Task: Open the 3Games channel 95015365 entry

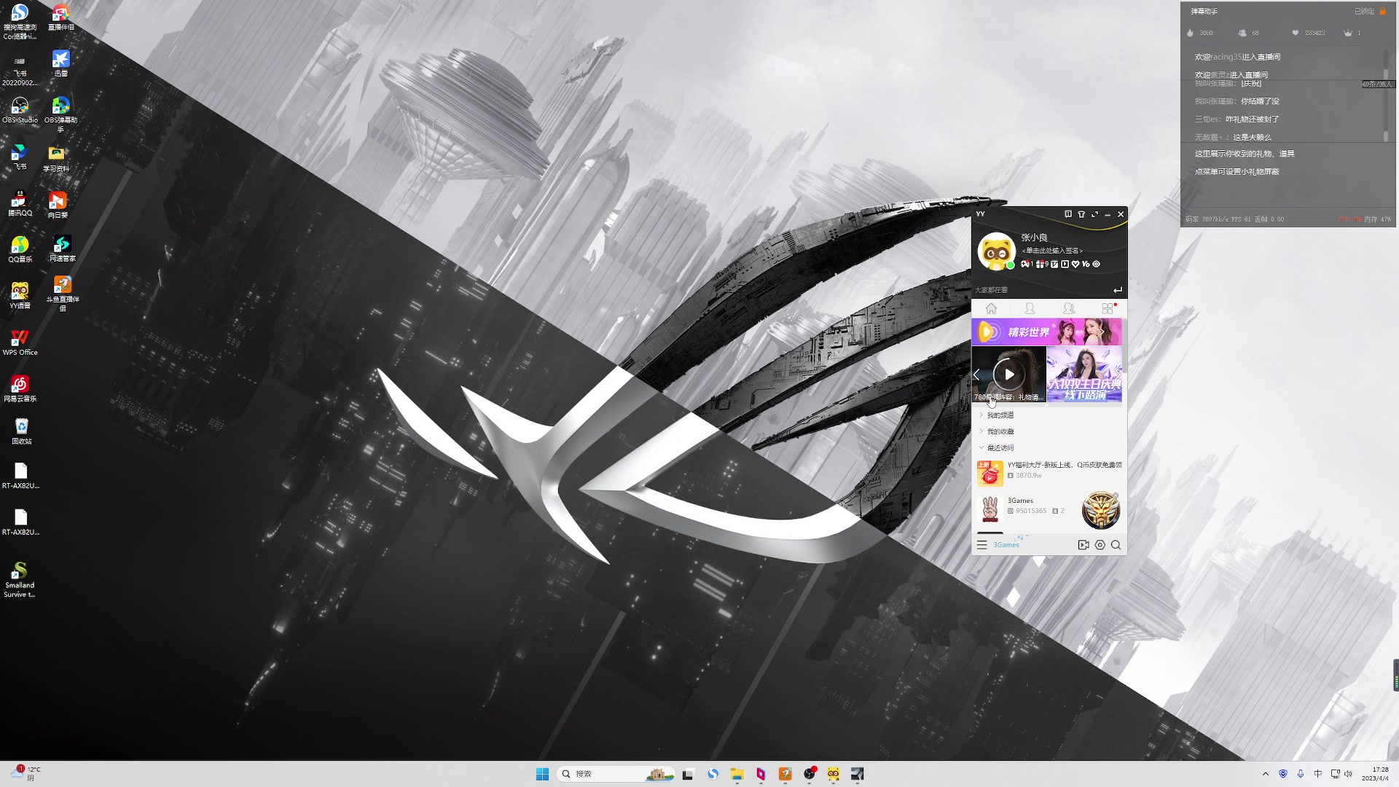Action: pyautogui.click(x=1027, y=508)
